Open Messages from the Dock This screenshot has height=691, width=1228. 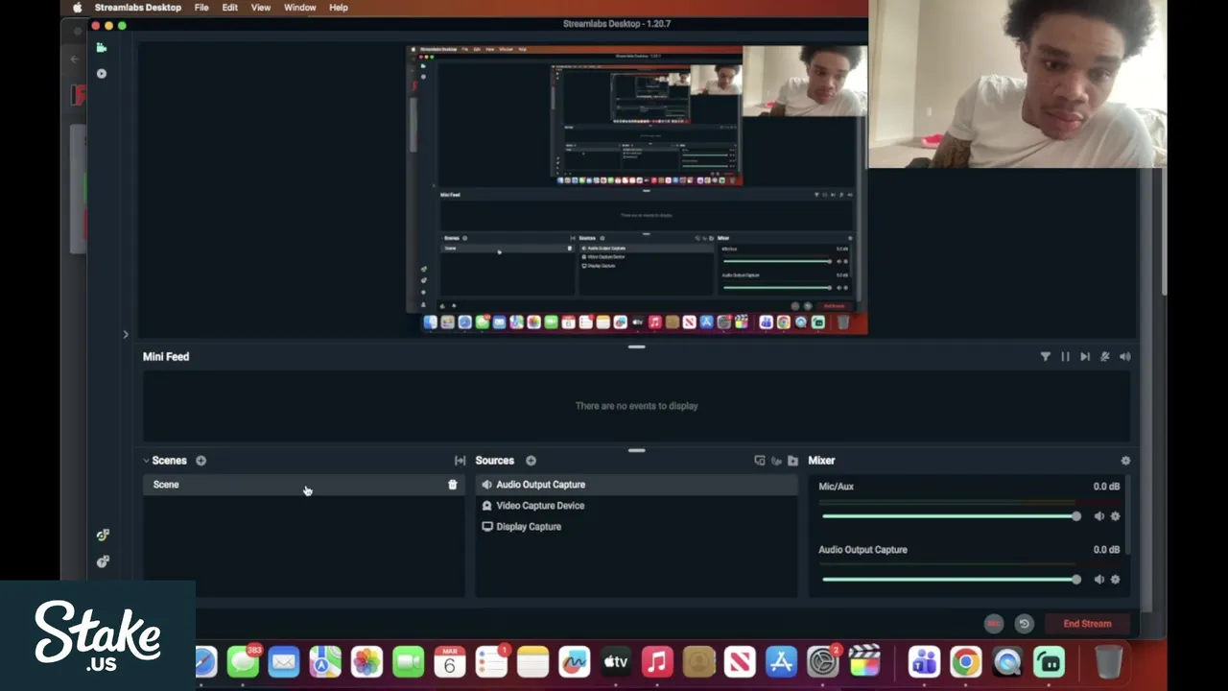tap(243, 661)
